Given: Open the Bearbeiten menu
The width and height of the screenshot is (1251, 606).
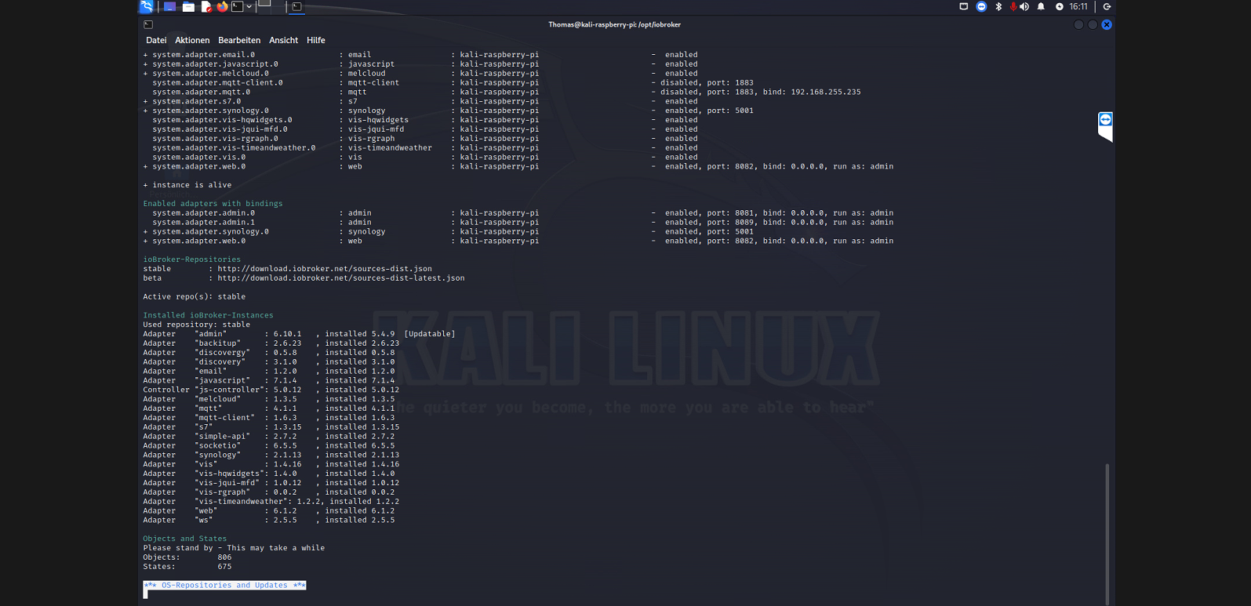Looking at the screenshot, I should pos(239,40).
